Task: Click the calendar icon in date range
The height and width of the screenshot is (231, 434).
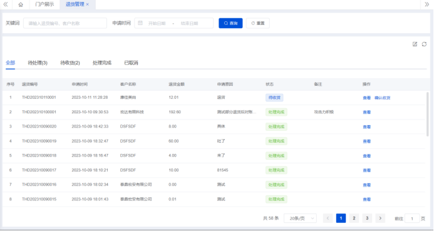Action: pos(140,23)
